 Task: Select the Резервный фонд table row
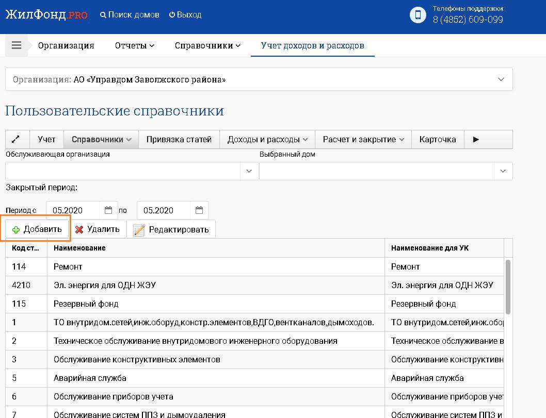point(206,304)
